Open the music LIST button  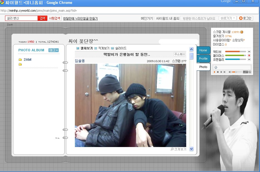pos(246,72)
